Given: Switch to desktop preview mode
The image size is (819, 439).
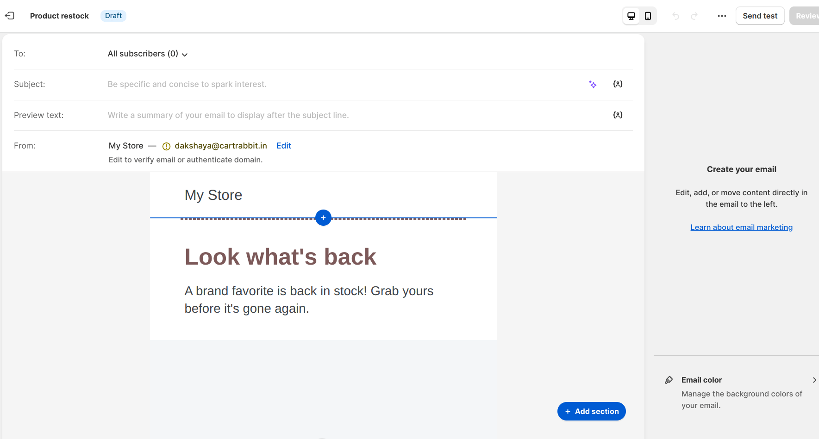Looking at the screenshot, I should (631, 16).
